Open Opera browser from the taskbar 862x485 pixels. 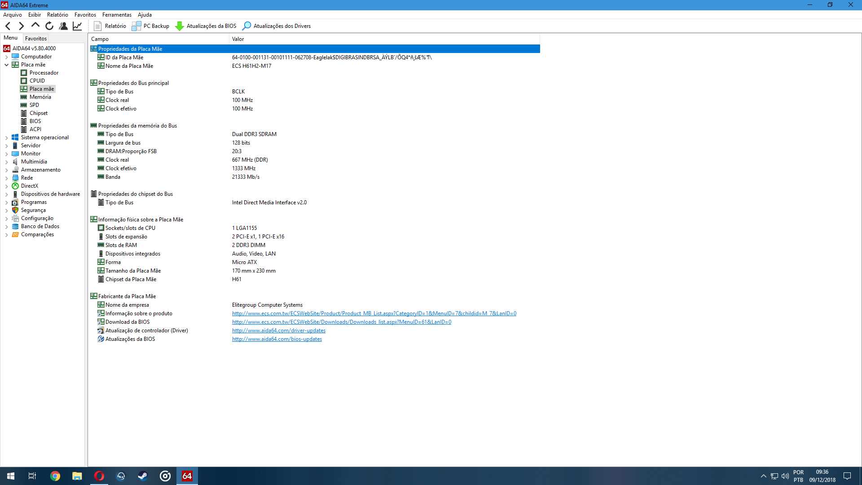pos(99,476)
